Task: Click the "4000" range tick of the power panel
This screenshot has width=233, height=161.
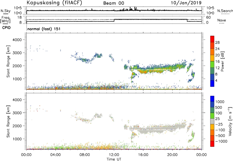Action: pos(17,40)
